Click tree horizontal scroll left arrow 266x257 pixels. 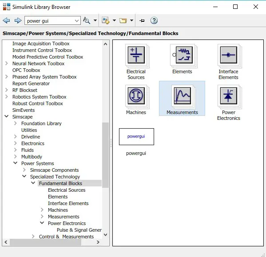coord(6,242)
